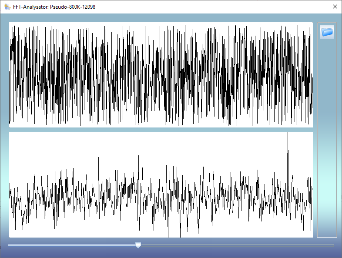The image size is (342, 258).
Task: Click the gap between the two plots
Action: pos(161,130)
